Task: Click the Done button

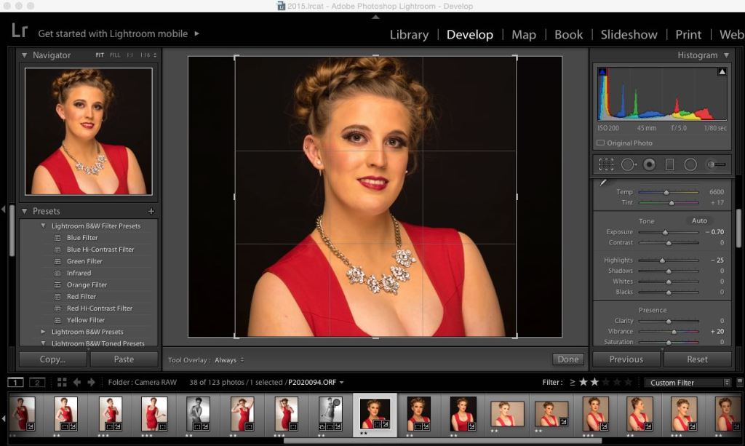Action: click(x=567, y=359)
